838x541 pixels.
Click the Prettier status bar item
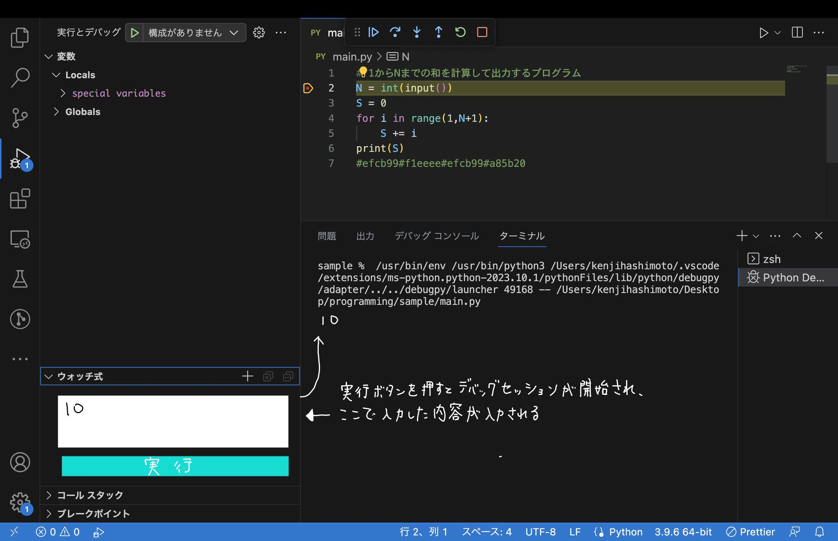(750, 532)
